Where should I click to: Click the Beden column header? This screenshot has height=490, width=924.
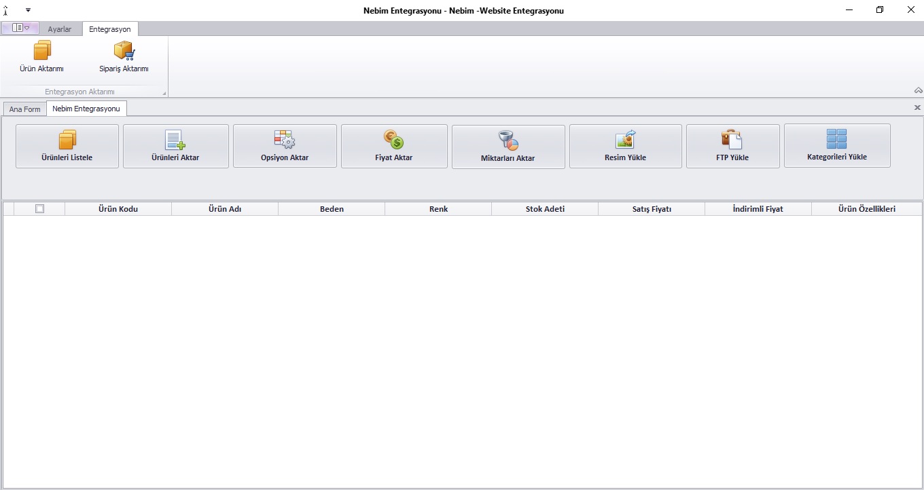[x=332, y=209]
